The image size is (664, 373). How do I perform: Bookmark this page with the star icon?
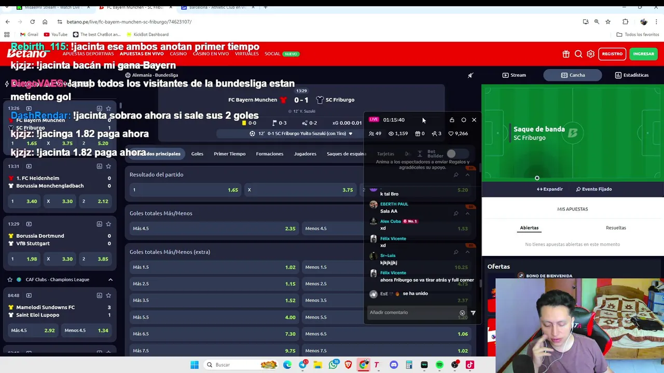pyautogui.click(x=608, y=22)
